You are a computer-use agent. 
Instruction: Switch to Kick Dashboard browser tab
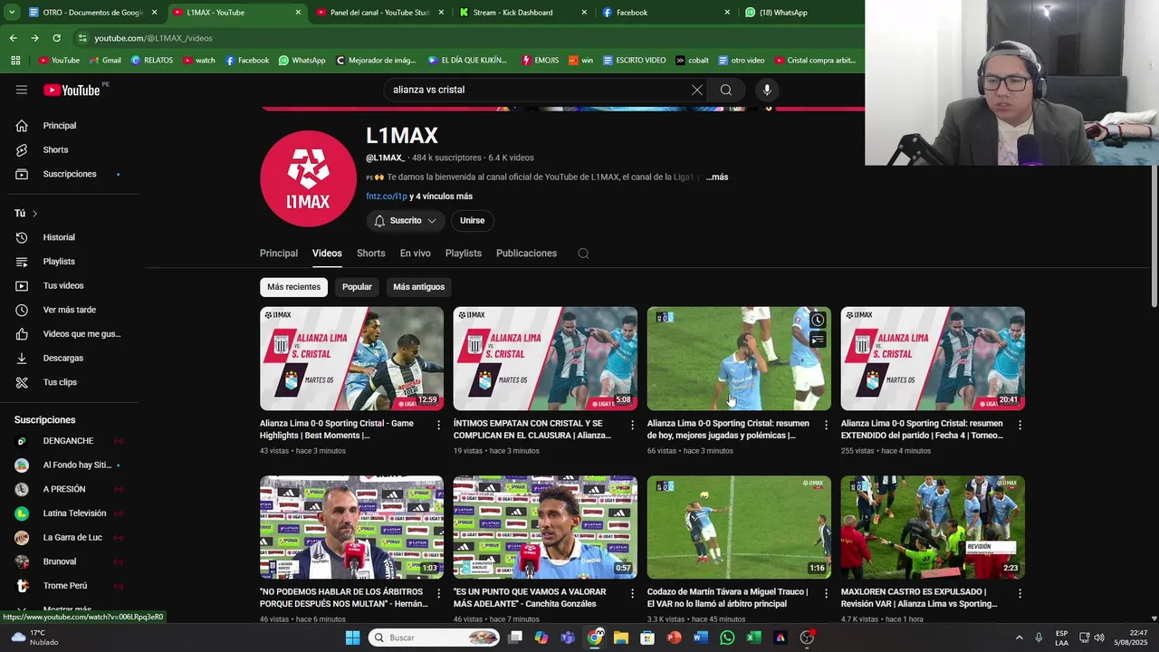(521, 13)
